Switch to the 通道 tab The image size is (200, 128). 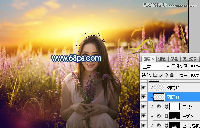162,59
